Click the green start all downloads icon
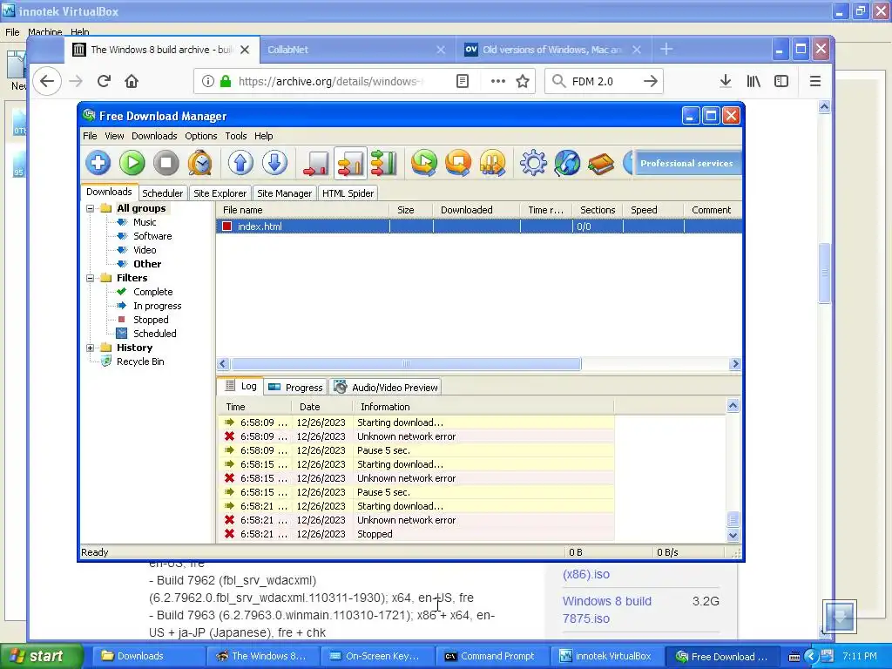Image resolution: width=892 pixels, height=669 pixels. click(424, 163)
